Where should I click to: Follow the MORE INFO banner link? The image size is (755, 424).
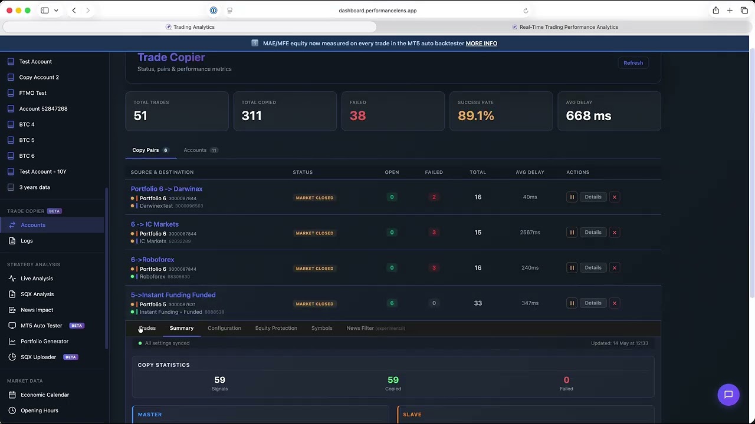(481, 44)
